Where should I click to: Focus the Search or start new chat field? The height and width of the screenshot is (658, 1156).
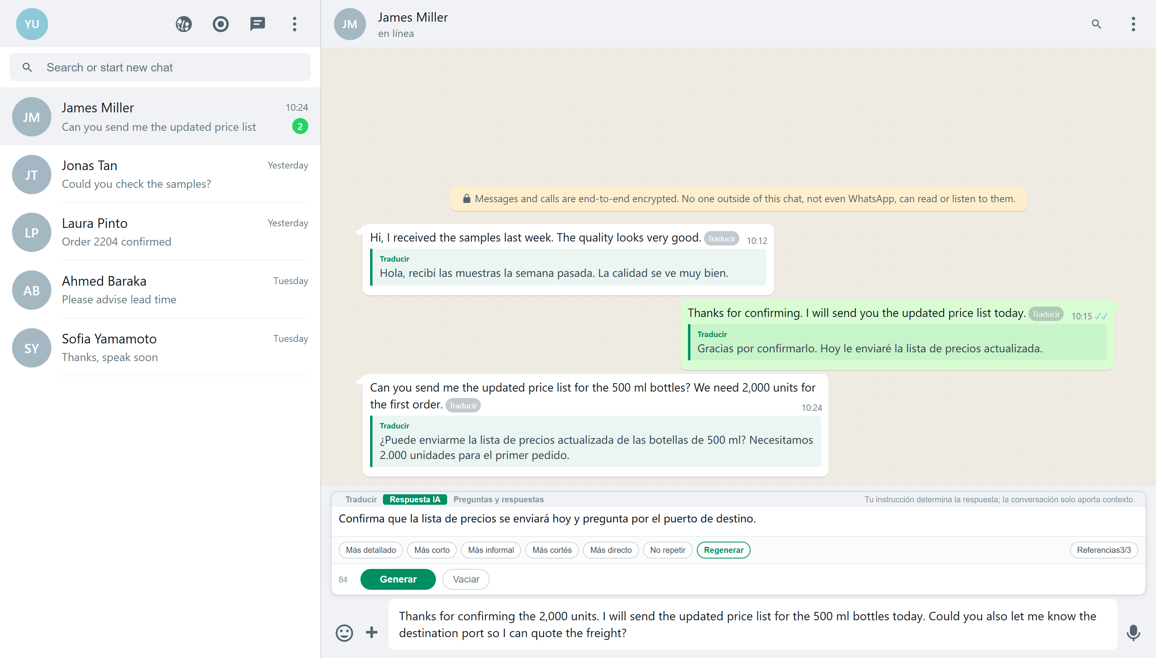[x=160, y=67]
